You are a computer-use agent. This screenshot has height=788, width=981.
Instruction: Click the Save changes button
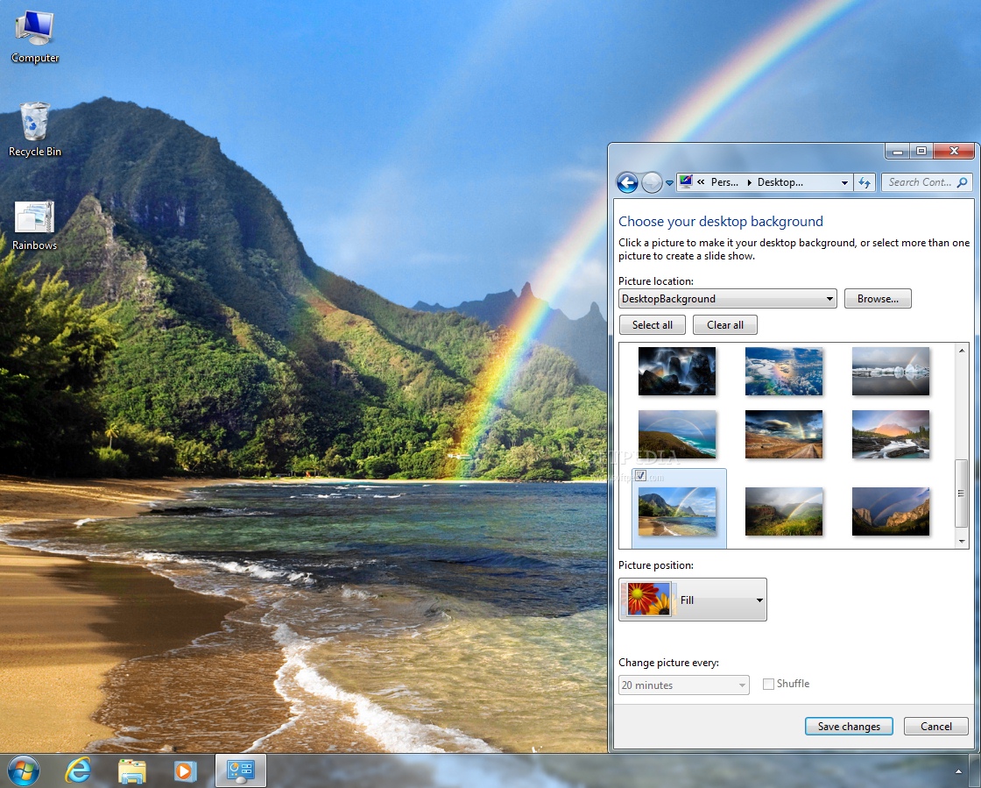click(x=849, y=726)
